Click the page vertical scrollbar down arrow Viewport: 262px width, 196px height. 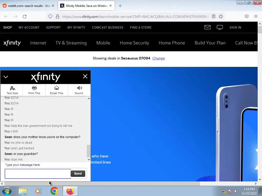pos(260,179)
